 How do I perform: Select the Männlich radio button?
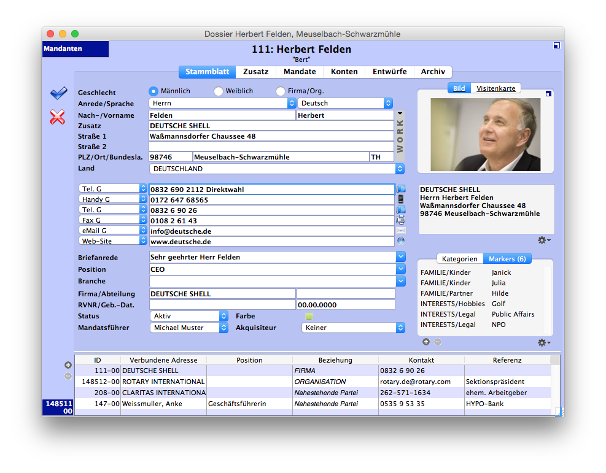153,91
